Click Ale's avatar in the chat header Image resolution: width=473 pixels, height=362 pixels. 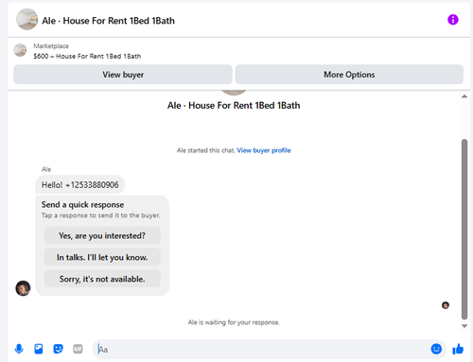click(26, 20)
